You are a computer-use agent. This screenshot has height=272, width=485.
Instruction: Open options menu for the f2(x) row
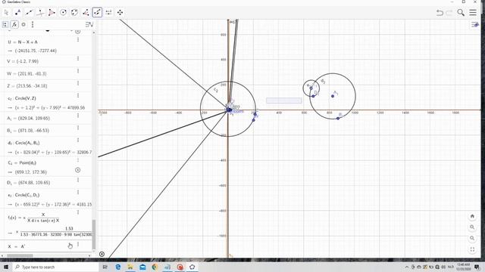pos(78,212)
